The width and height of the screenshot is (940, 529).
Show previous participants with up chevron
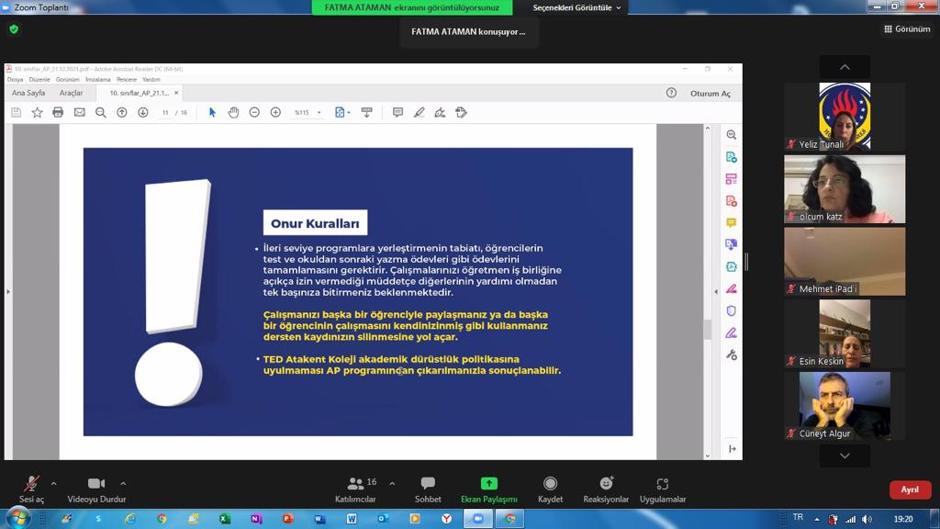pos(845,67)
